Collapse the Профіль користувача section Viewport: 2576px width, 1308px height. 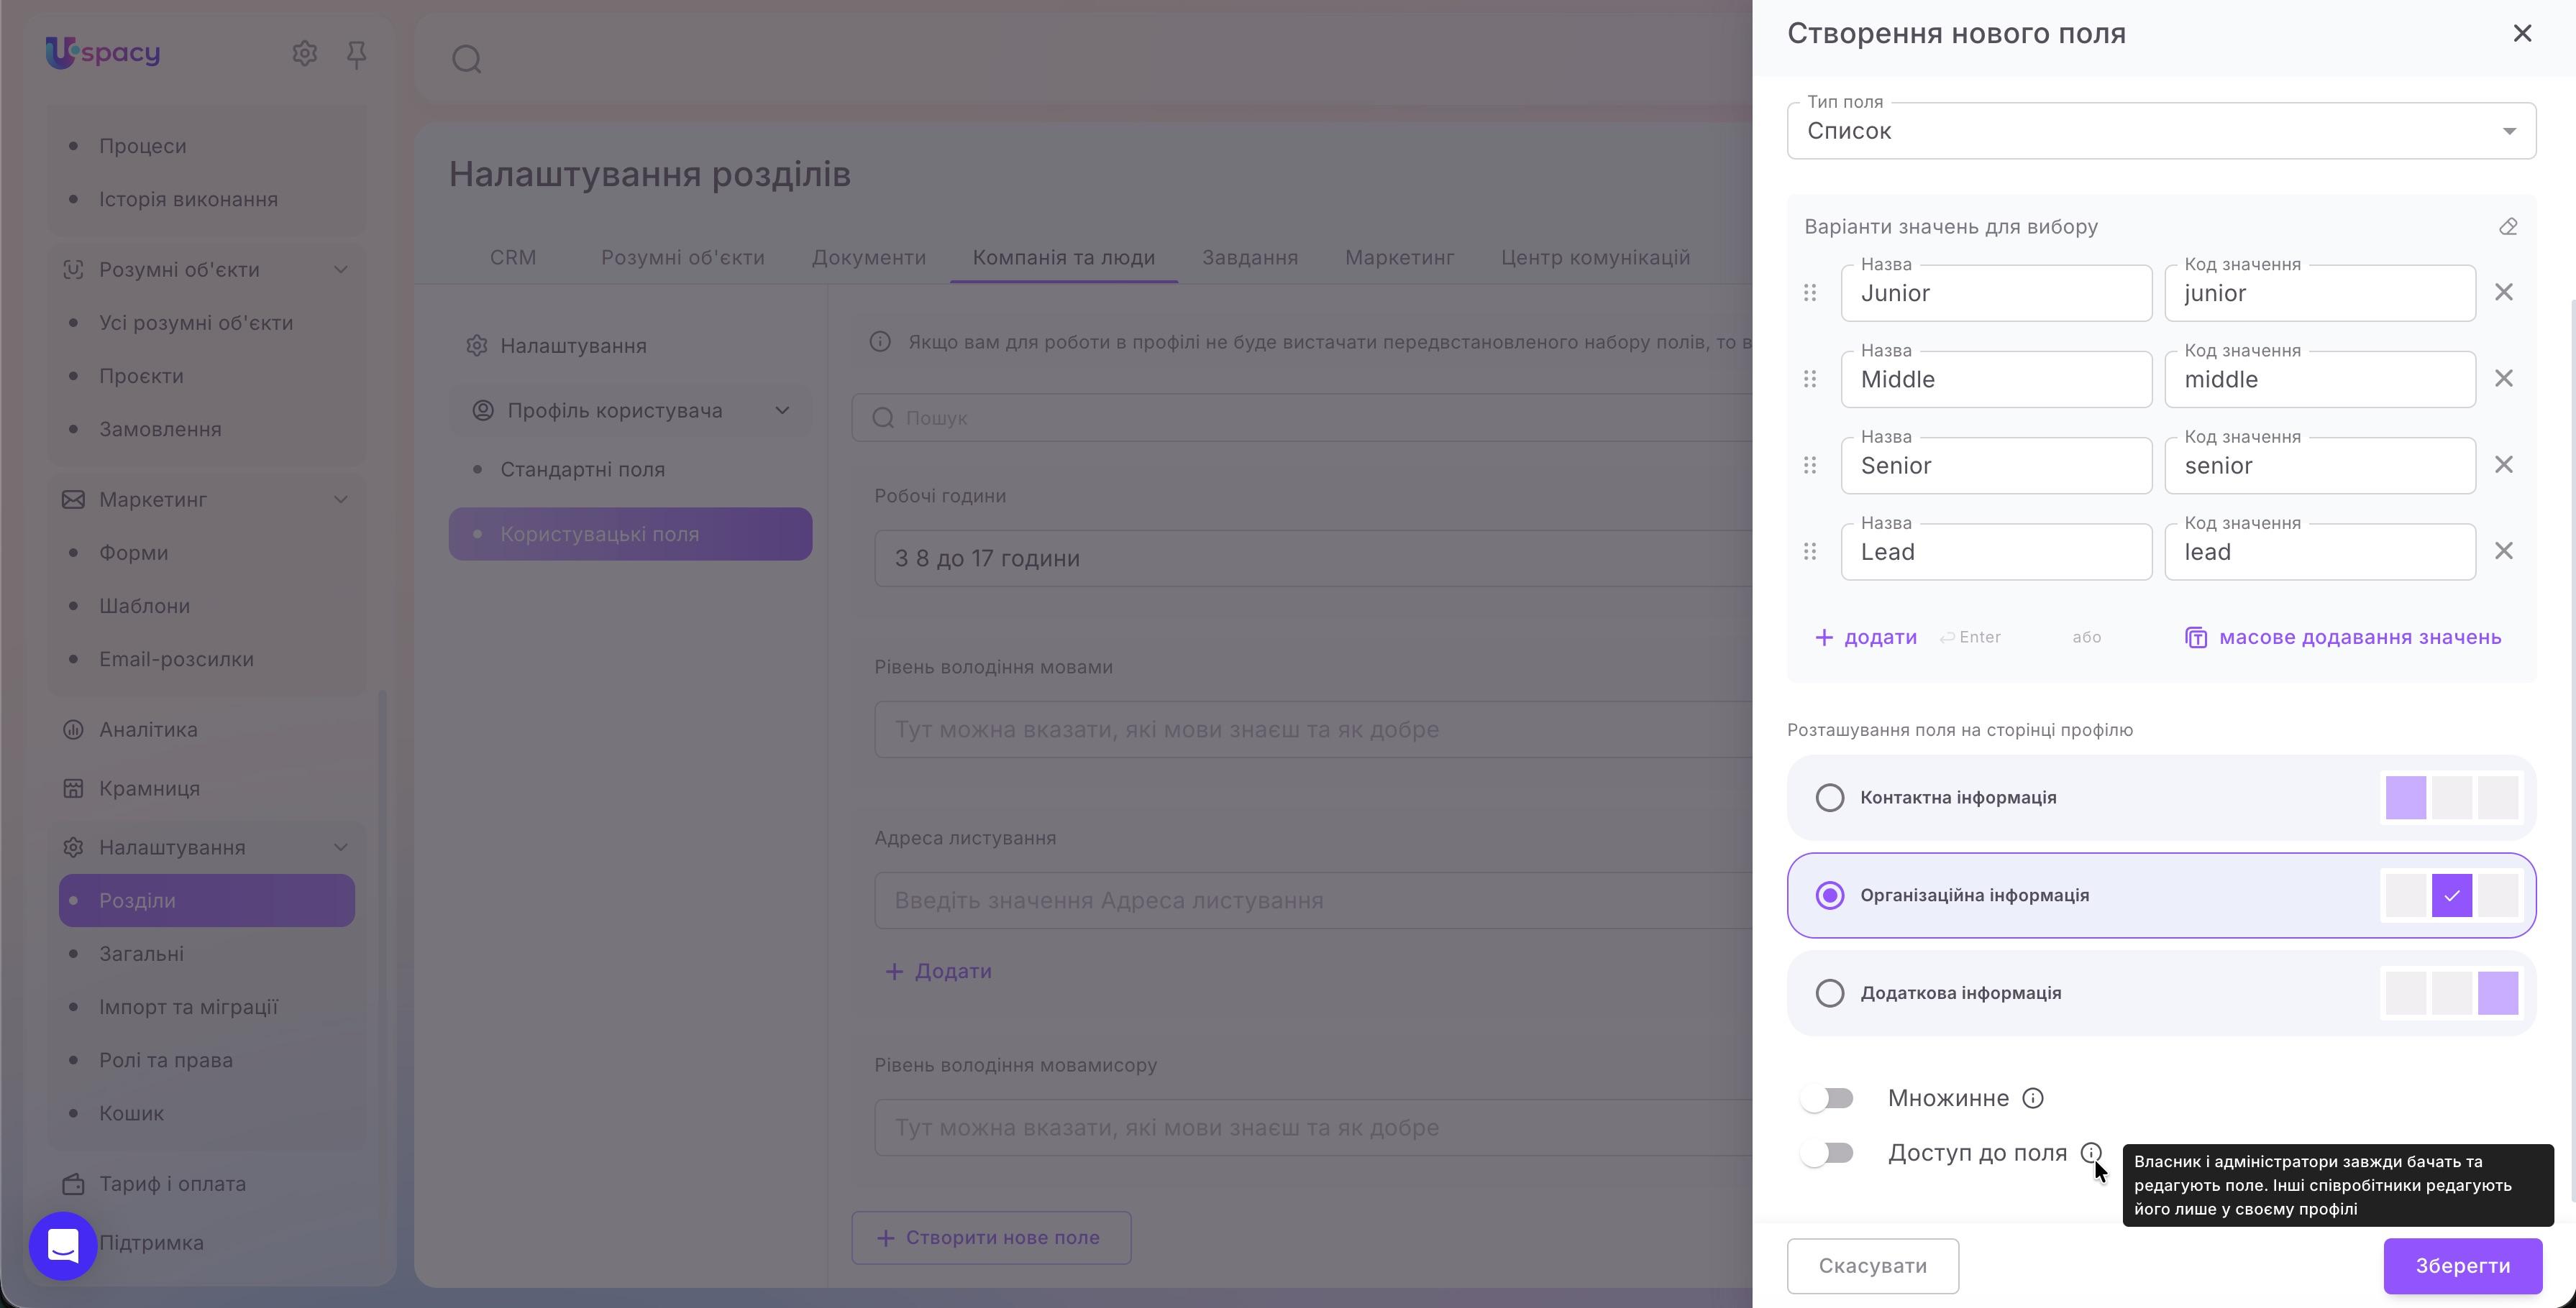[x=782, y=410]
